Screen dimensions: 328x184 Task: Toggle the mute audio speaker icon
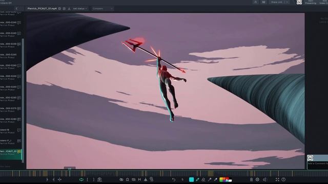(264, 179)
